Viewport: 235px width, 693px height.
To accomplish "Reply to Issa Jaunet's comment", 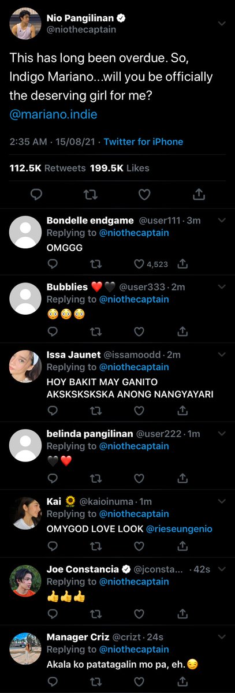I will [52, 410].
